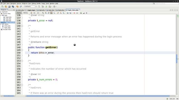
Task: Click the status bar notification icon
Action: 167,99
